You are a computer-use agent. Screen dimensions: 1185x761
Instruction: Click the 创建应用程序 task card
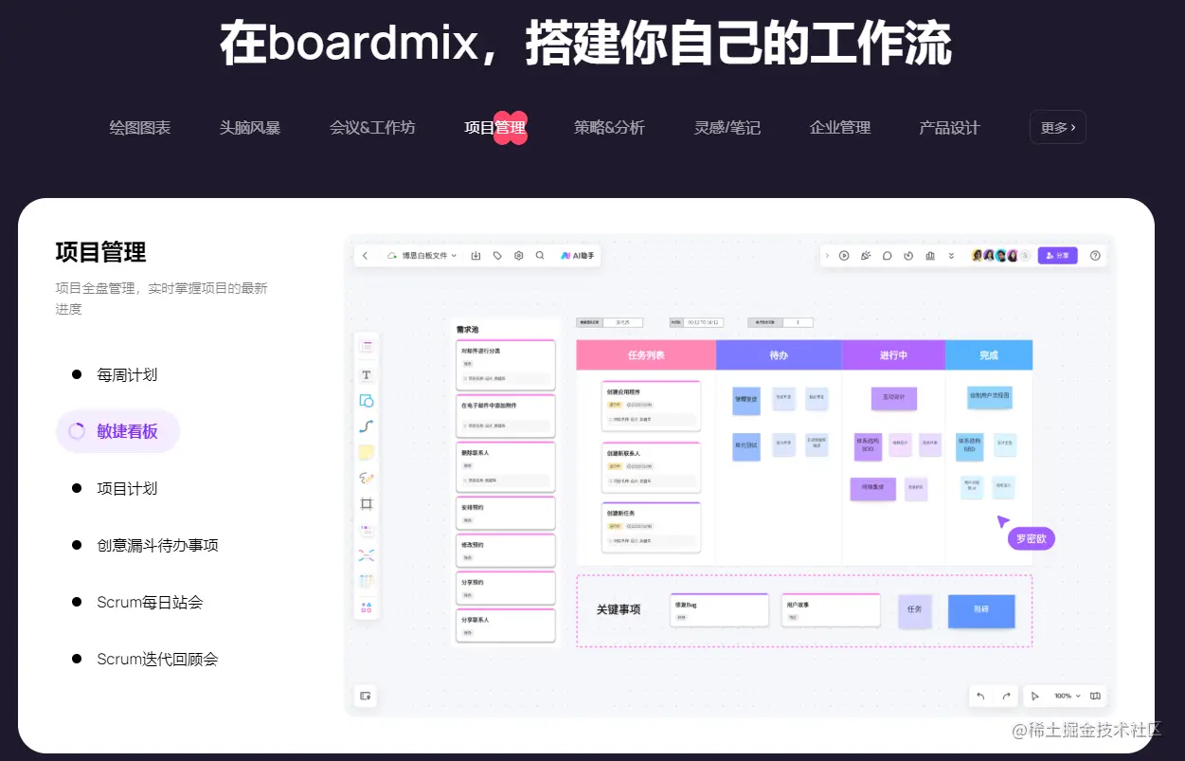coord(651,405)
